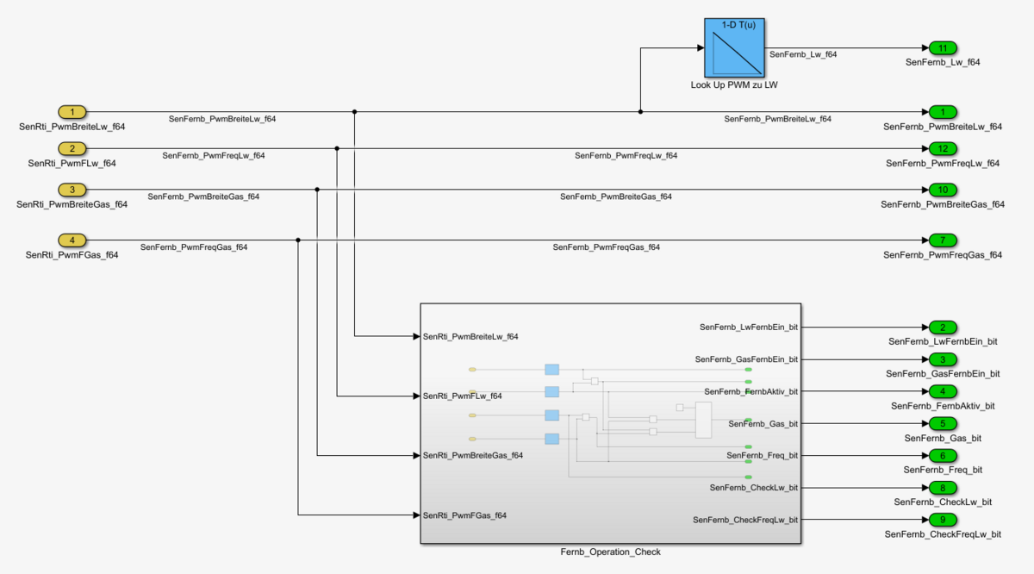The image size is (1034, 574).
Task: Click output port 9 SenFernb_CheckFreqLw_bit
Action: point(943,520)
